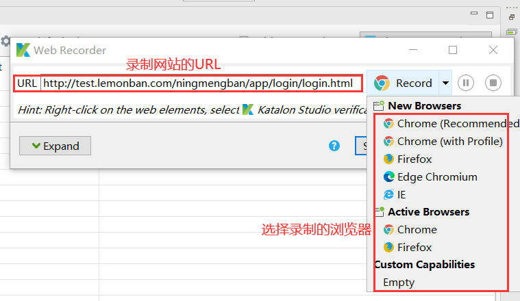520x301 pixels.
Task: Pause the web recording
Action: [x=466, y=83]
